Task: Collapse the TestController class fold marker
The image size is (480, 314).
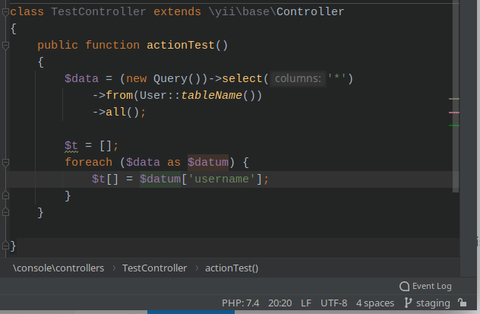Action: [x=5, y=12]
